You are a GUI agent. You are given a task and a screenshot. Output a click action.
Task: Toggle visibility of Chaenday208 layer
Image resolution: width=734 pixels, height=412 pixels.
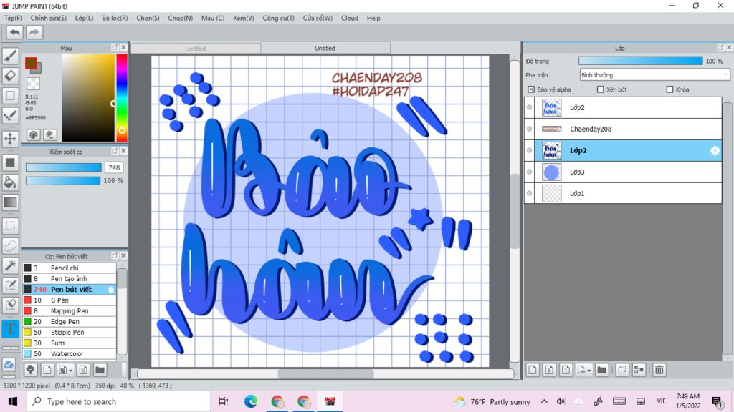tap(530, 129)
